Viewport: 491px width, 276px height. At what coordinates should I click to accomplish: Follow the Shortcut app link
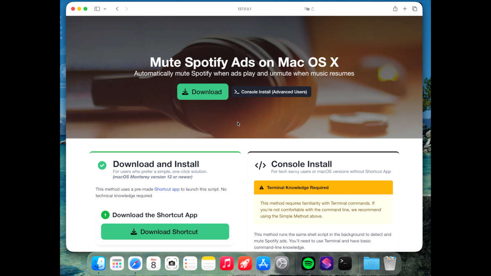pos(167,189)
